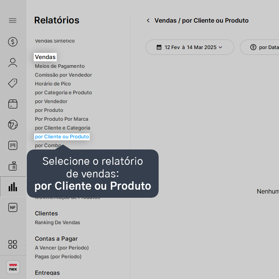Click the Clientes section heading
This screenshot has width=279, height=279.
(x=46, y=213)
